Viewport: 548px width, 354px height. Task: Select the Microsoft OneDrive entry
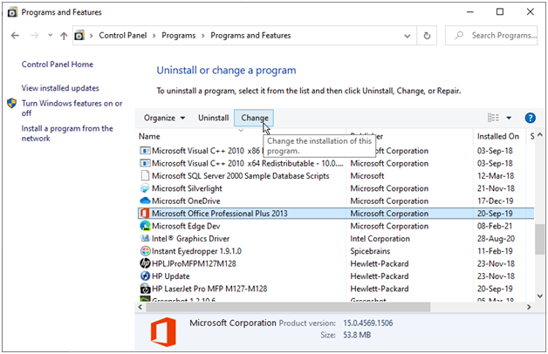point(186,201)
